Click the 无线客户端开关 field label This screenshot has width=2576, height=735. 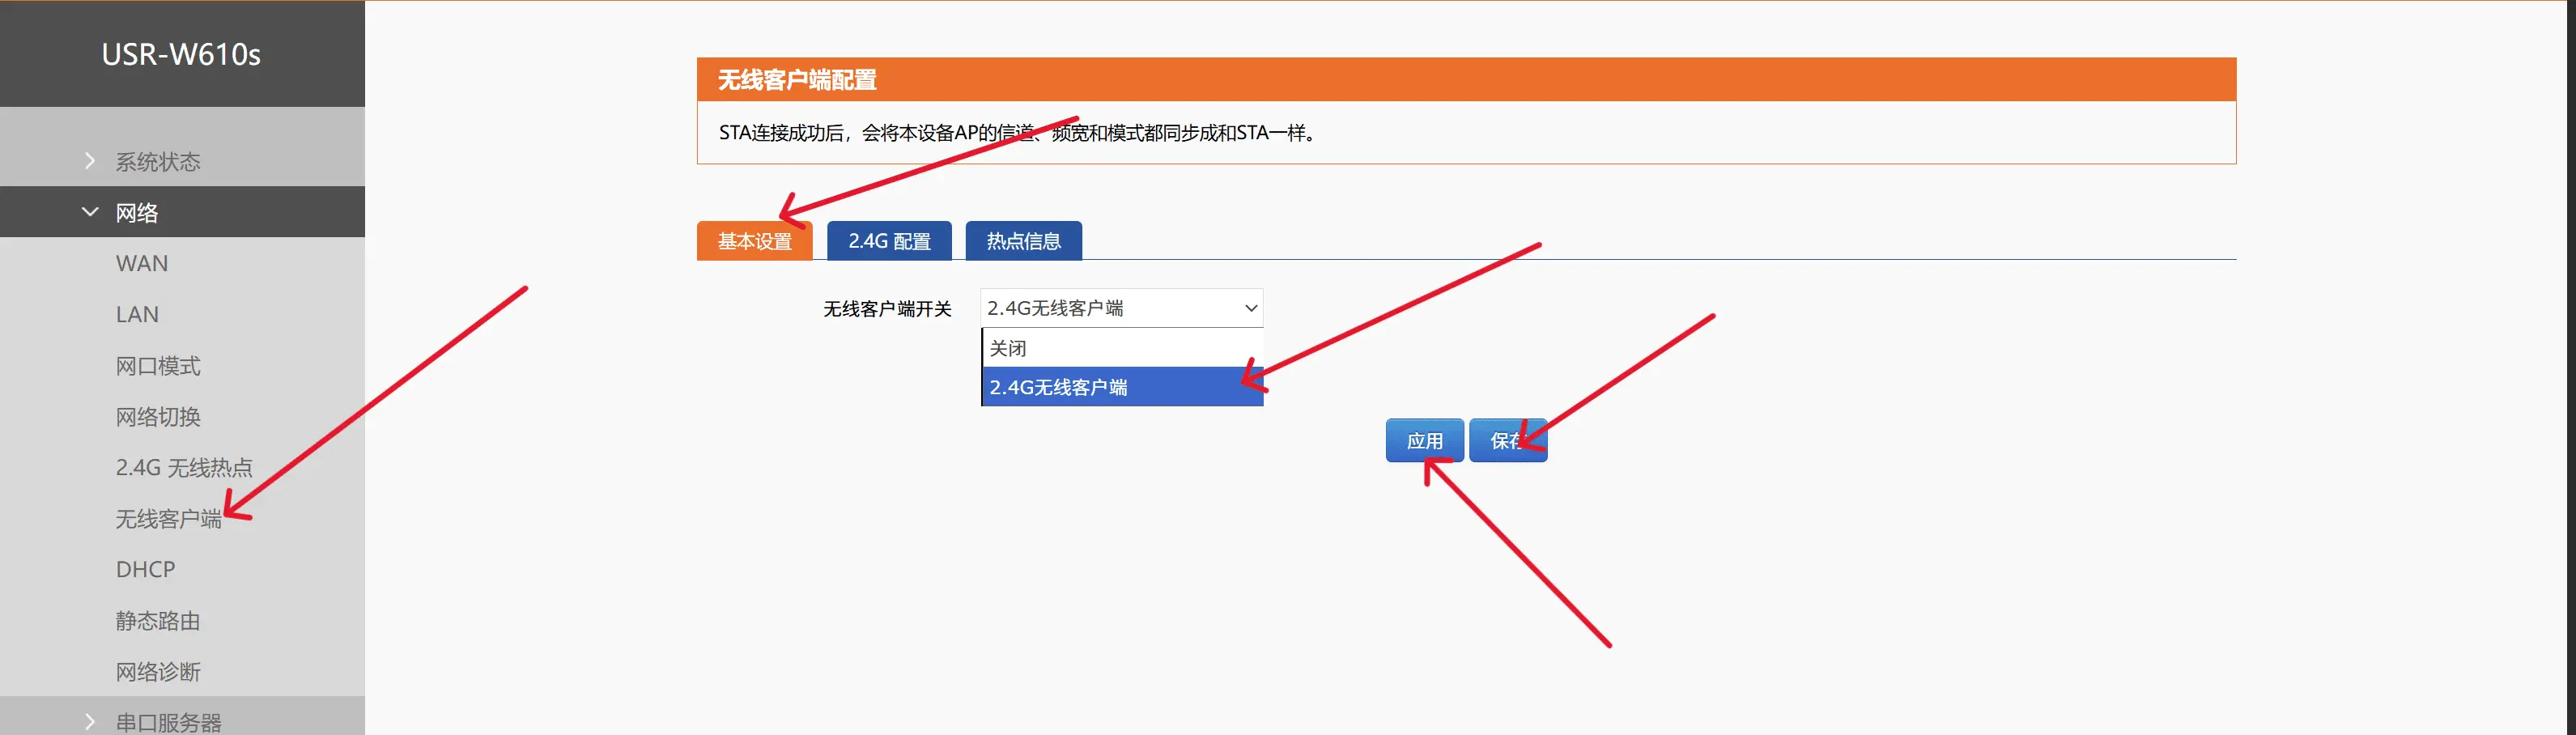click(x=887, y=309)
